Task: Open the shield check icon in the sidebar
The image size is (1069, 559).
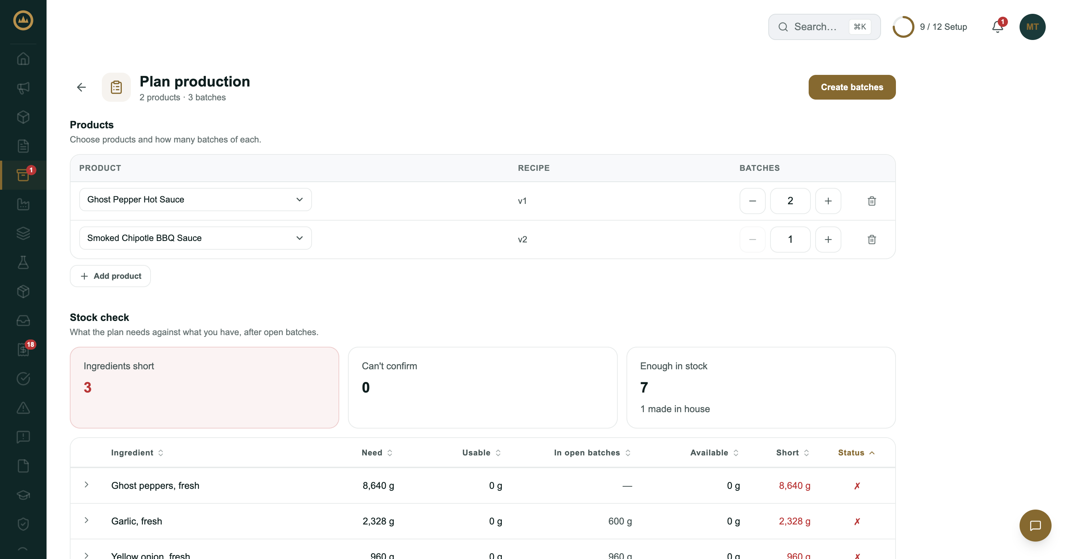Action: click(x=23, y=524)
